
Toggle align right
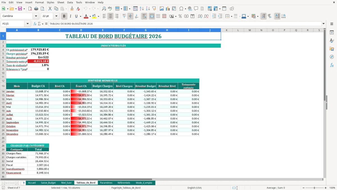(117, 16)
